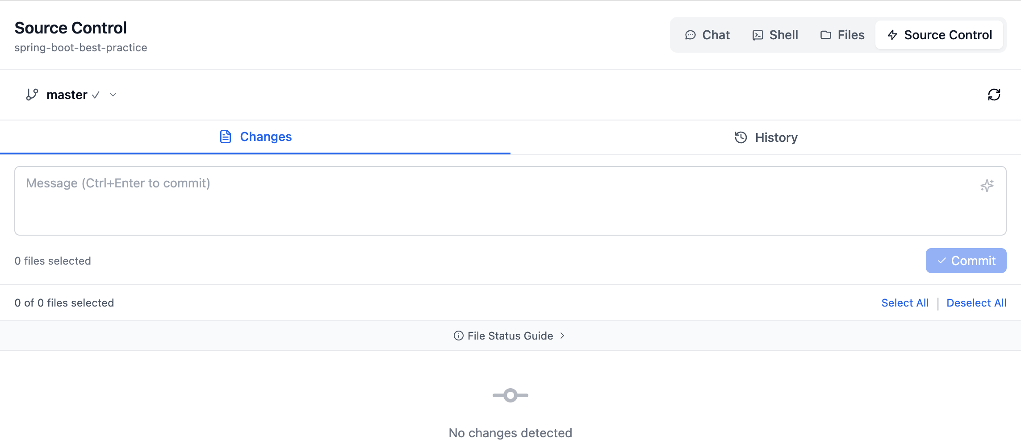Switch to the Changes tab label
Image resolution: width=1021 pixels, height=448 pixels.
click(x=266, y=137)
